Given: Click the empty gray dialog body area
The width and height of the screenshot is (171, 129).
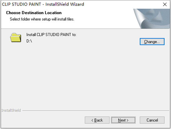Looking at the screenshot, I should pos(85,76).
